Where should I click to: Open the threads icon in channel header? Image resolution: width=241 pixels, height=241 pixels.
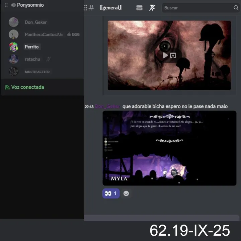point(139,8)
